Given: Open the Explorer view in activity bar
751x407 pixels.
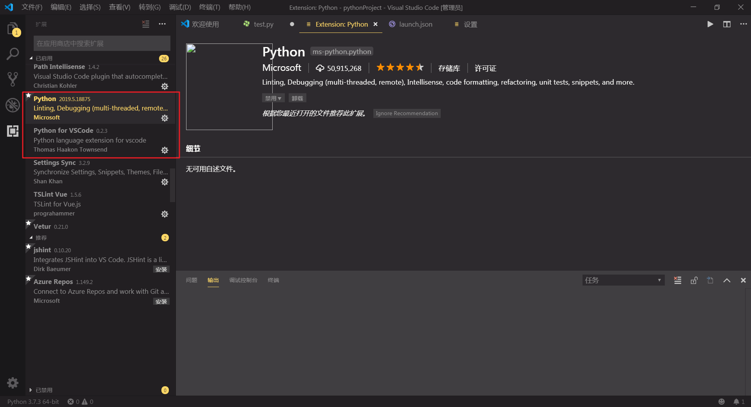Looking at the screenshot, I should 13,29.
